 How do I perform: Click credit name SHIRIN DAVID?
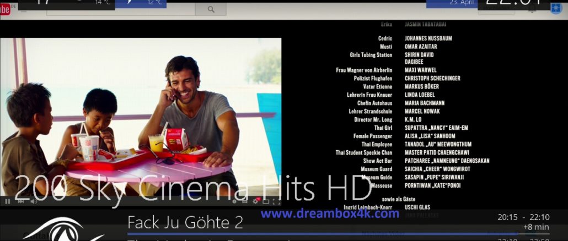(419, 55)
